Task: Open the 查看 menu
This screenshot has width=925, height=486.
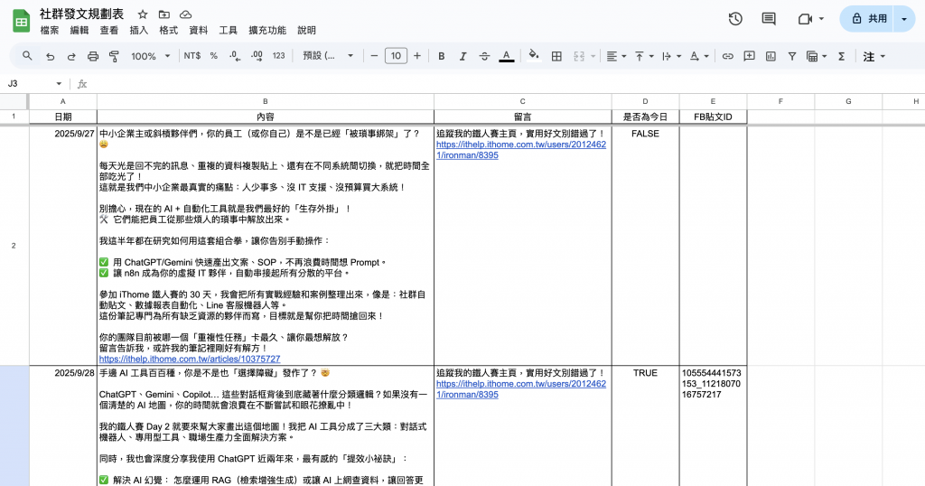Action: [108, 30]
